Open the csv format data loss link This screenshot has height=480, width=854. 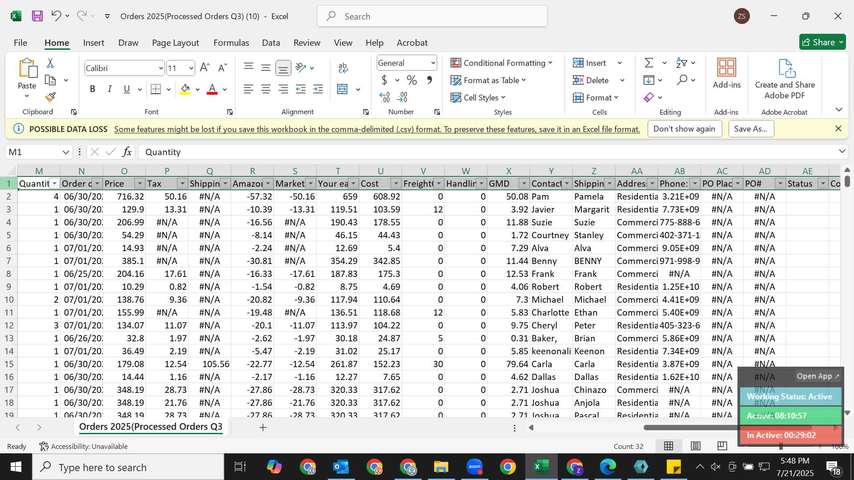[377, 129]
